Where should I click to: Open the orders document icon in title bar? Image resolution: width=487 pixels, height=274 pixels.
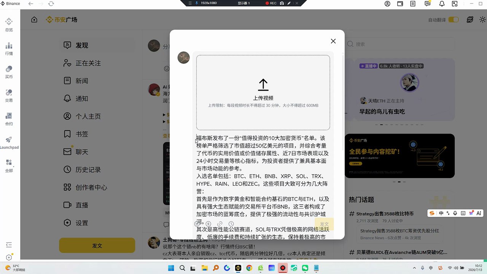[x=413, y=3]
